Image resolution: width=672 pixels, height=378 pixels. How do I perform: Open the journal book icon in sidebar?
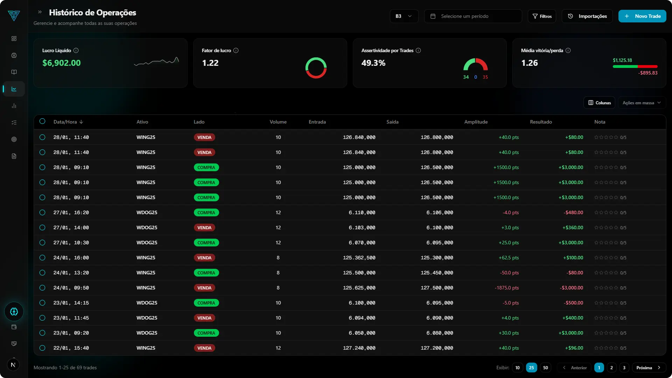click(x=14, y=72)
